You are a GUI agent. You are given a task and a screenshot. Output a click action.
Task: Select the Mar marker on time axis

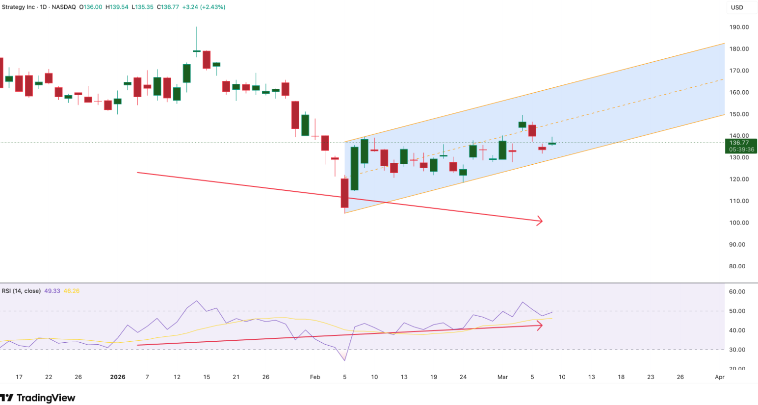(x=502, y=377)
